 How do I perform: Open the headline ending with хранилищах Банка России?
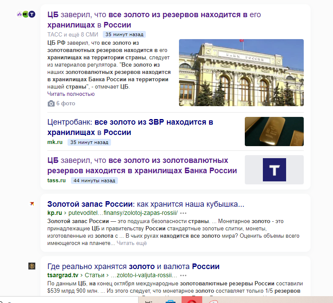[142, 165]
